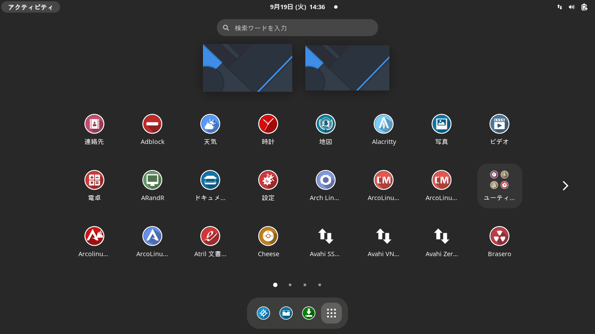Toggle the show applications grid button
The image size is (595, 334).
331,313
